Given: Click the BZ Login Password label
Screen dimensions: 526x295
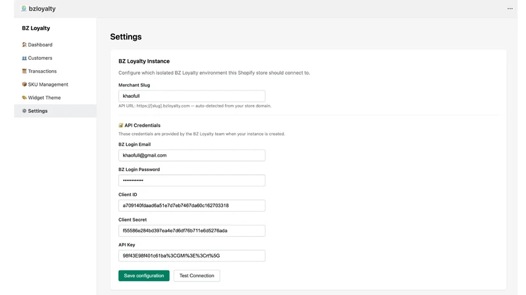Looking at the screenshot, I should coord(139,170).
